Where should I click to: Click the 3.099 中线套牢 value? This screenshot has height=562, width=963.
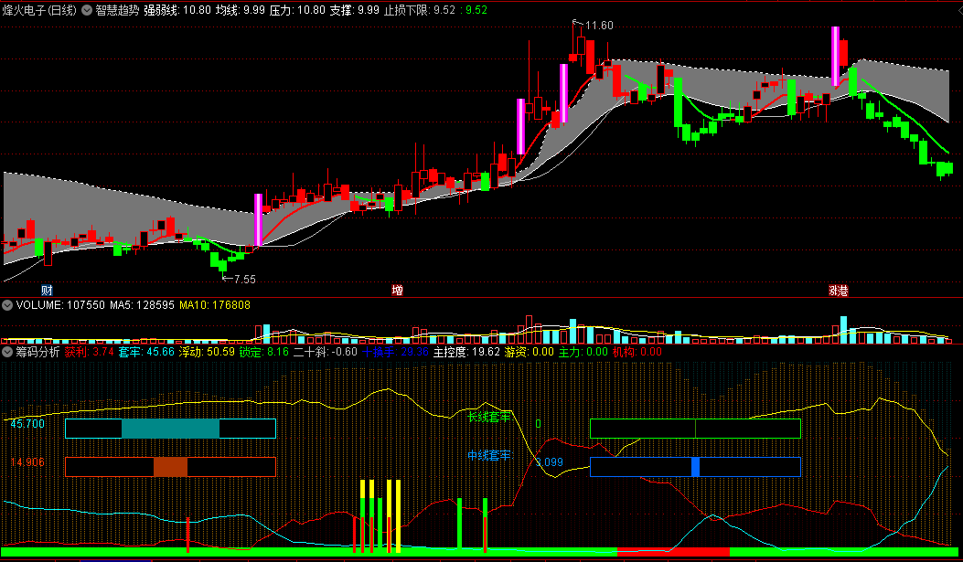(x=549, y=462)
